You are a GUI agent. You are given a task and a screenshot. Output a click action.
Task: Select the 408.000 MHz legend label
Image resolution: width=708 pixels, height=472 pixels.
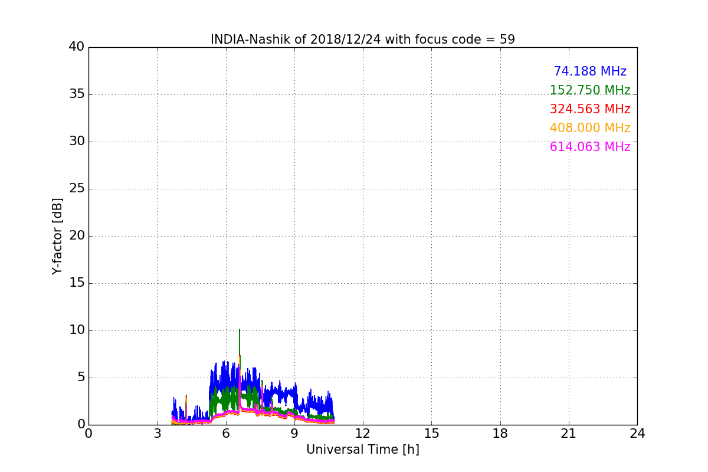point(590,128)
